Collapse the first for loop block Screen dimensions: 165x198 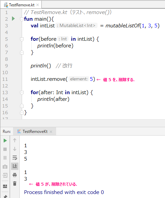coord(22,39)
